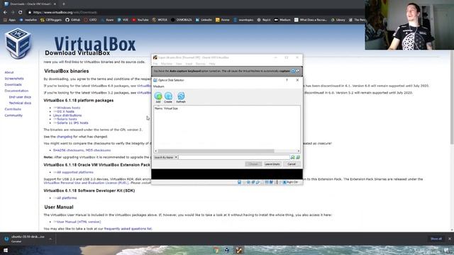Click the Refresh media list icon
Viewport: 454px width, 255px height.
tap(181, 97)
